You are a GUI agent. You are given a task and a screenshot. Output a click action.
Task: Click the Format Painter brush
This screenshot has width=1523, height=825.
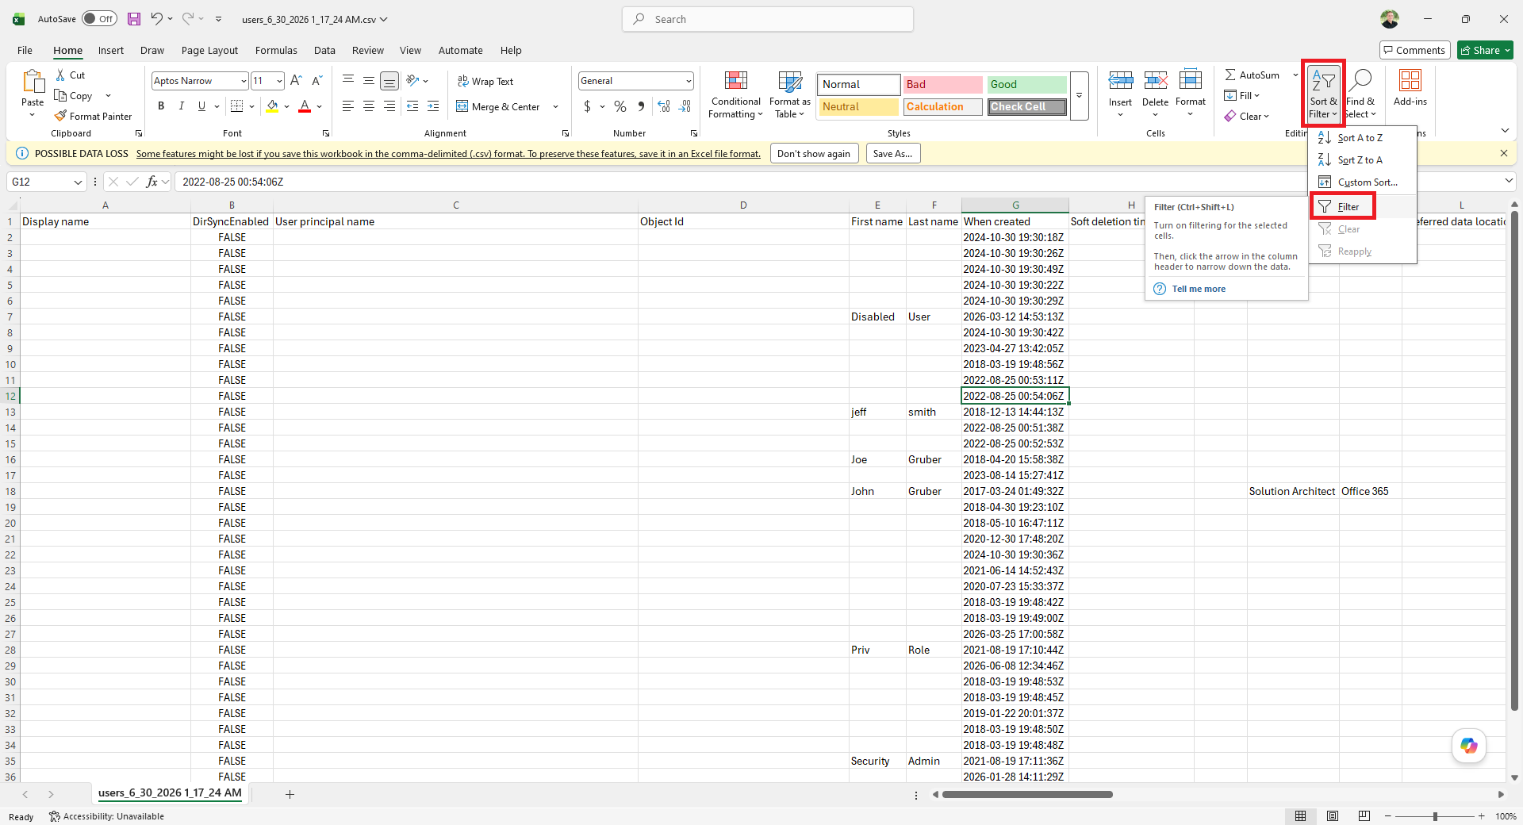click(x=60, y=116)
